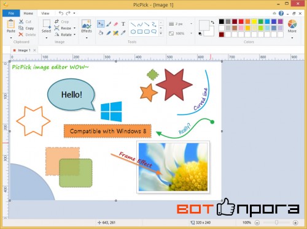Click the daisy flower photo on canvas
Screen dimensions: 307x229
[173, 167]
